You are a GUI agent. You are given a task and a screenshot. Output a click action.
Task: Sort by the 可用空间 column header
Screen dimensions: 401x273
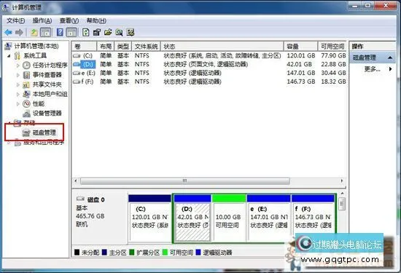[332, 47]
